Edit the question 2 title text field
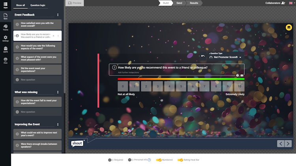This screenshot has height=166, width=296. [163, 67]
